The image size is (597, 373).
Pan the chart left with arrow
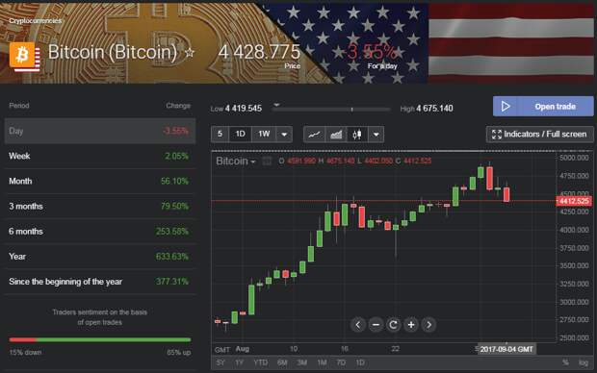click(358, 325)
